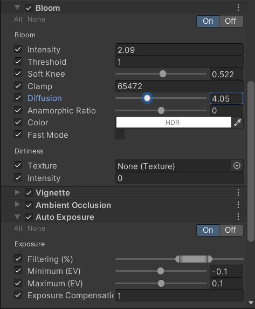Select All overrides under Bloom
Screen dimensions: 255x309
18,19
